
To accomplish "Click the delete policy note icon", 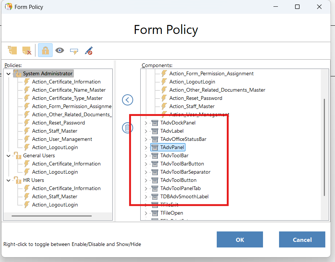I will (x=27, y=50).
